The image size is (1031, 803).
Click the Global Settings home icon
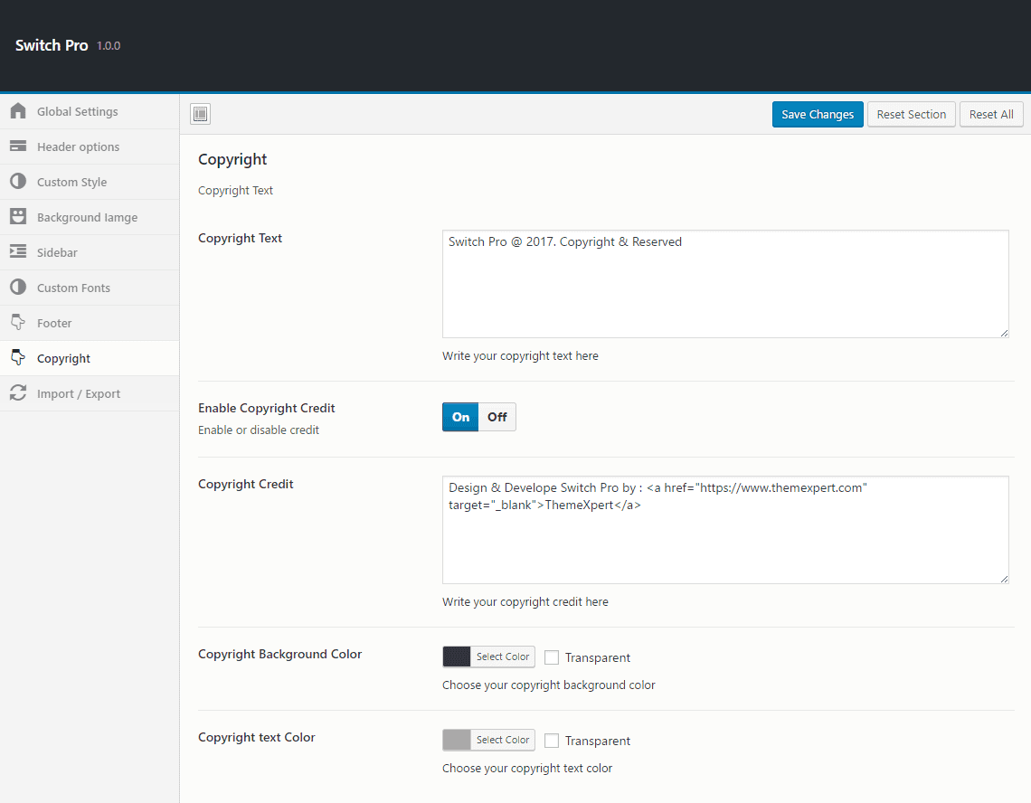click(18, 111)
